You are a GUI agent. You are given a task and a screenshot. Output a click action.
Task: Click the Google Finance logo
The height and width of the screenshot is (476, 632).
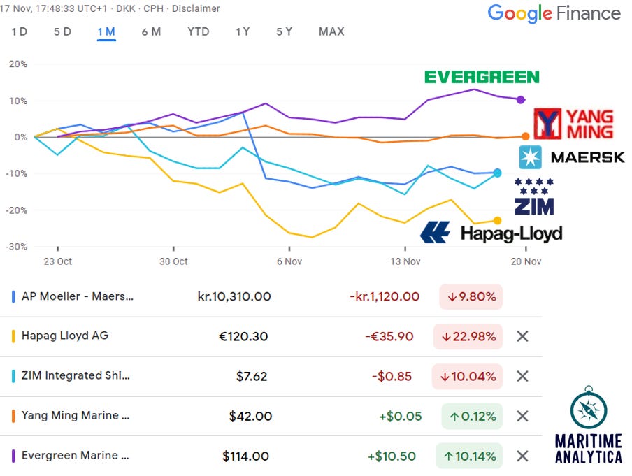coord(554,13)
